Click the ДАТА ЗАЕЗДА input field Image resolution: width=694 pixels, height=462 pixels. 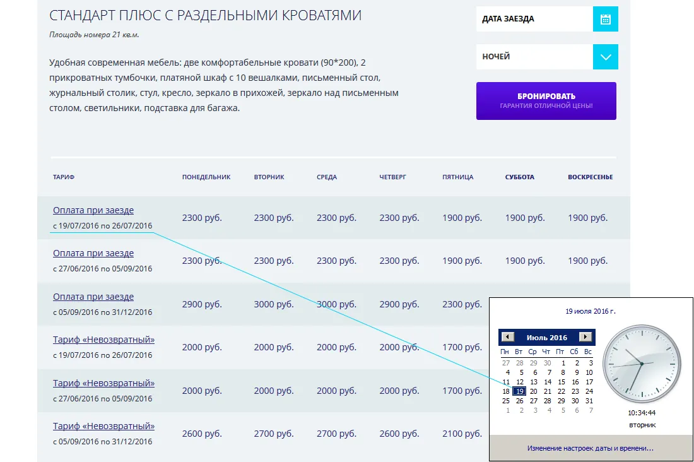click(x=534, y=19)
